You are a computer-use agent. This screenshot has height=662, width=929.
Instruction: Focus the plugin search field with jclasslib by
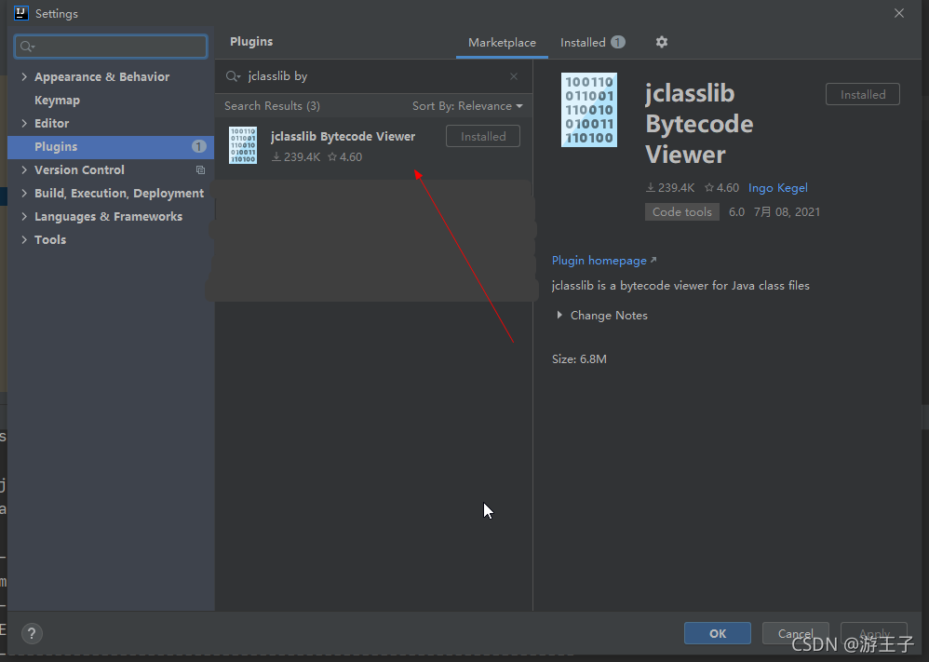coord(373,76)
